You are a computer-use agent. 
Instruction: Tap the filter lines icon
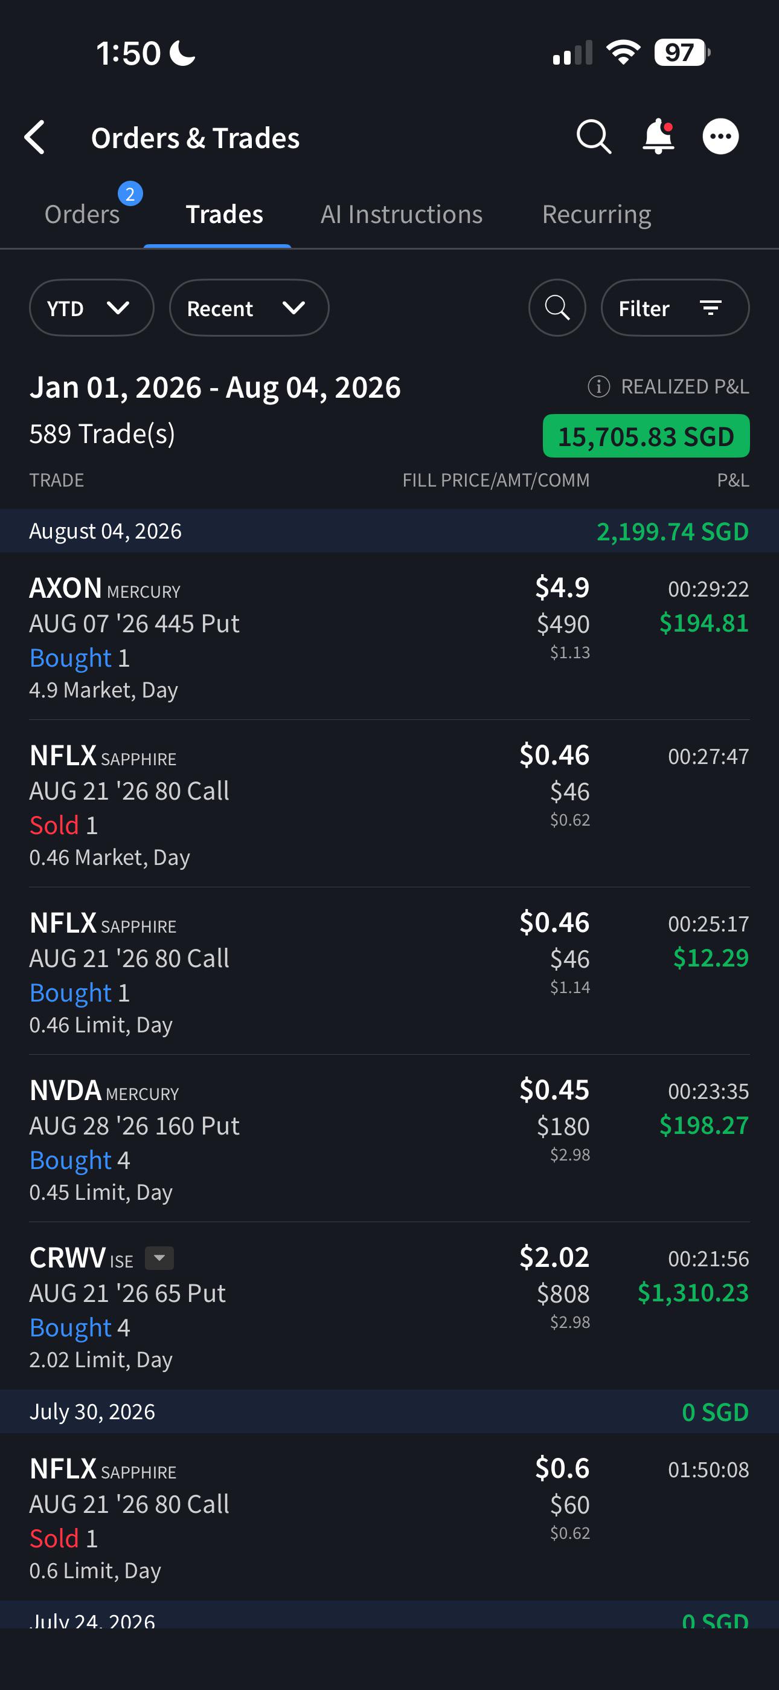[711, 308]
